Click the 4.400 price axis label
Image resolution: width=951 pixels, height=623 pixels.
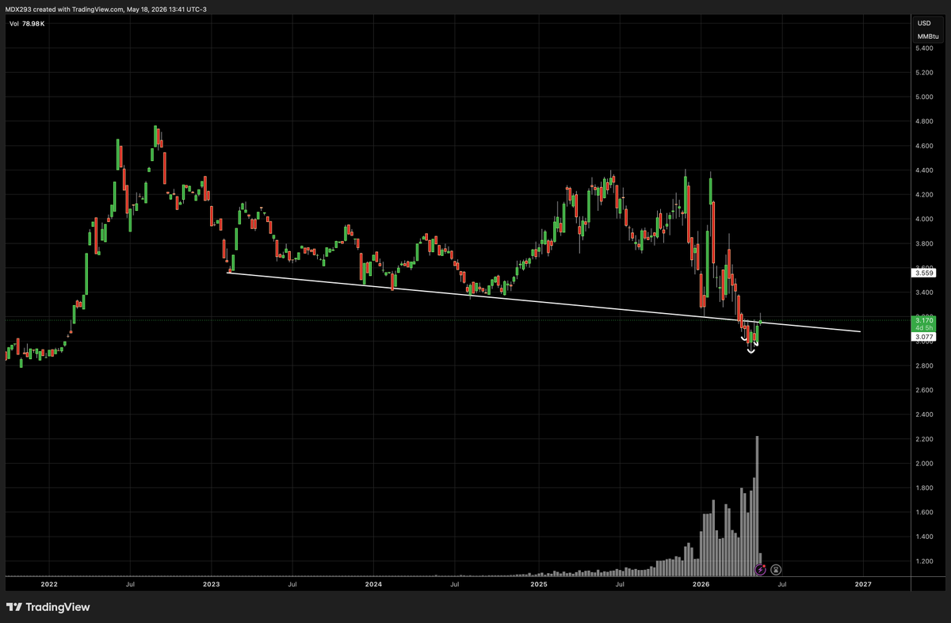924,170
